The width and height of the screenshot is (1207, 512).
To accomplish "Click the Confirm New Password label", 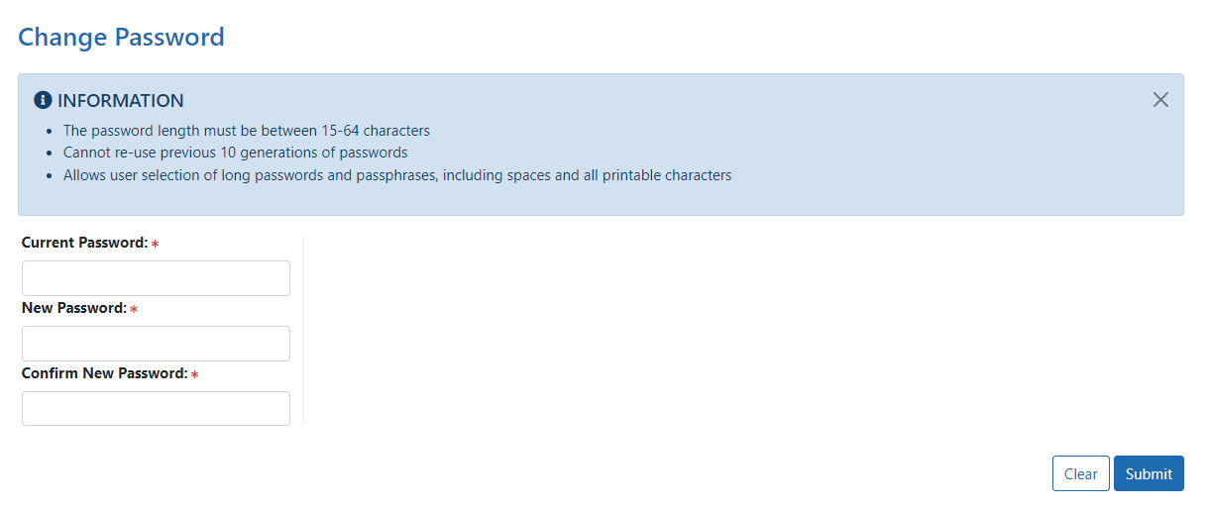I will click(104, 373).
